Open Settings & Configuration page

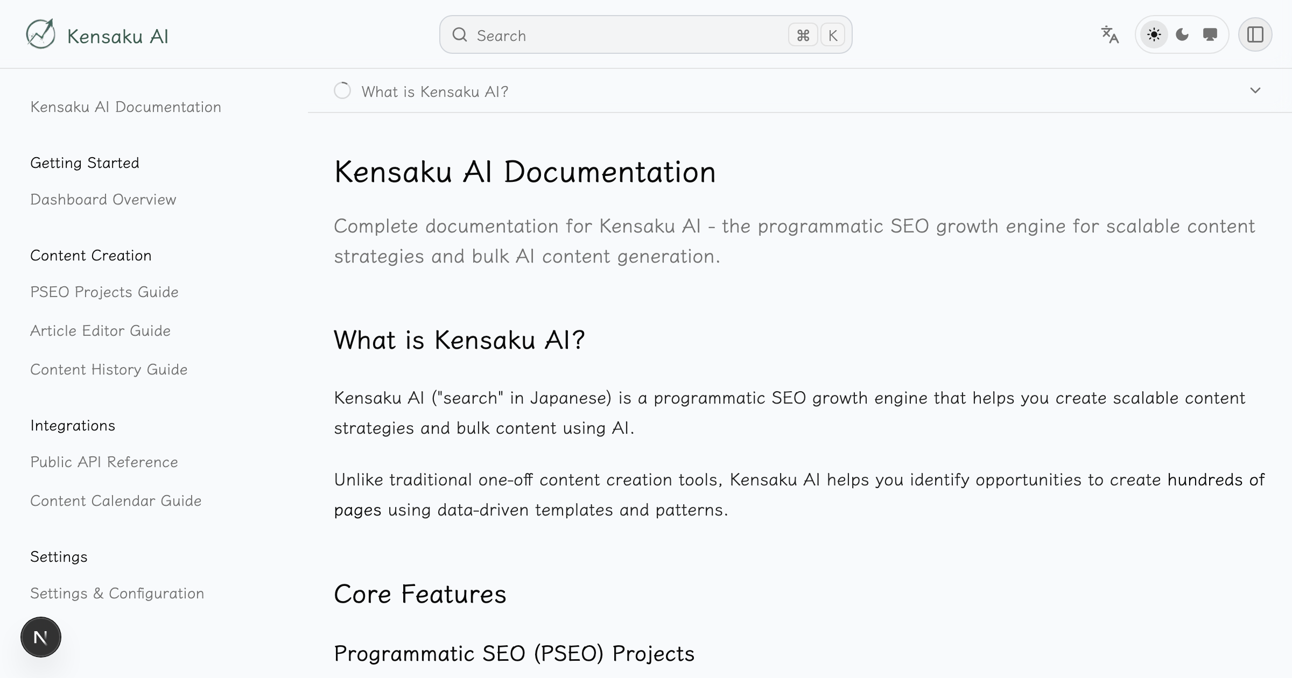(x=117, y=593)
